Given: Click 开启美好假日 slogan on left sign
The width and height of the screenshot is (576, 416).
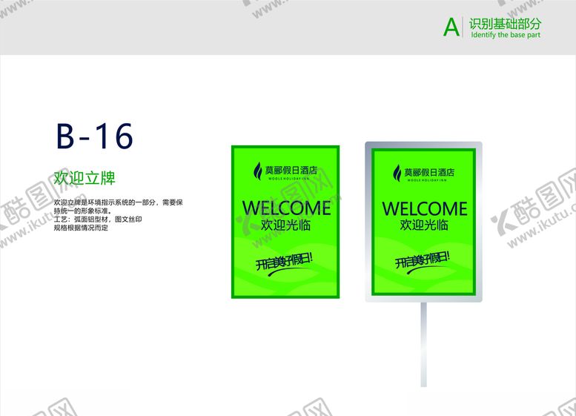Looking at the screenshot, I should click(285, 261).
